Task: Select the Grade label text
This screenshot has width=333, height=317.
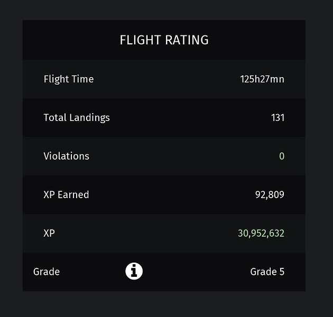Action: pyautogui.click(x=47, y=272)
